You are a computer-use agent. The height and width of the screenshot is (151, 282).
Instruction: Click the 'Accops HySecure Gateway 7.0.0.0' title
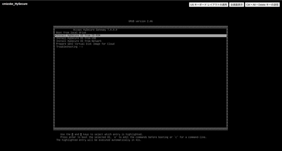[x=95, y=30]
